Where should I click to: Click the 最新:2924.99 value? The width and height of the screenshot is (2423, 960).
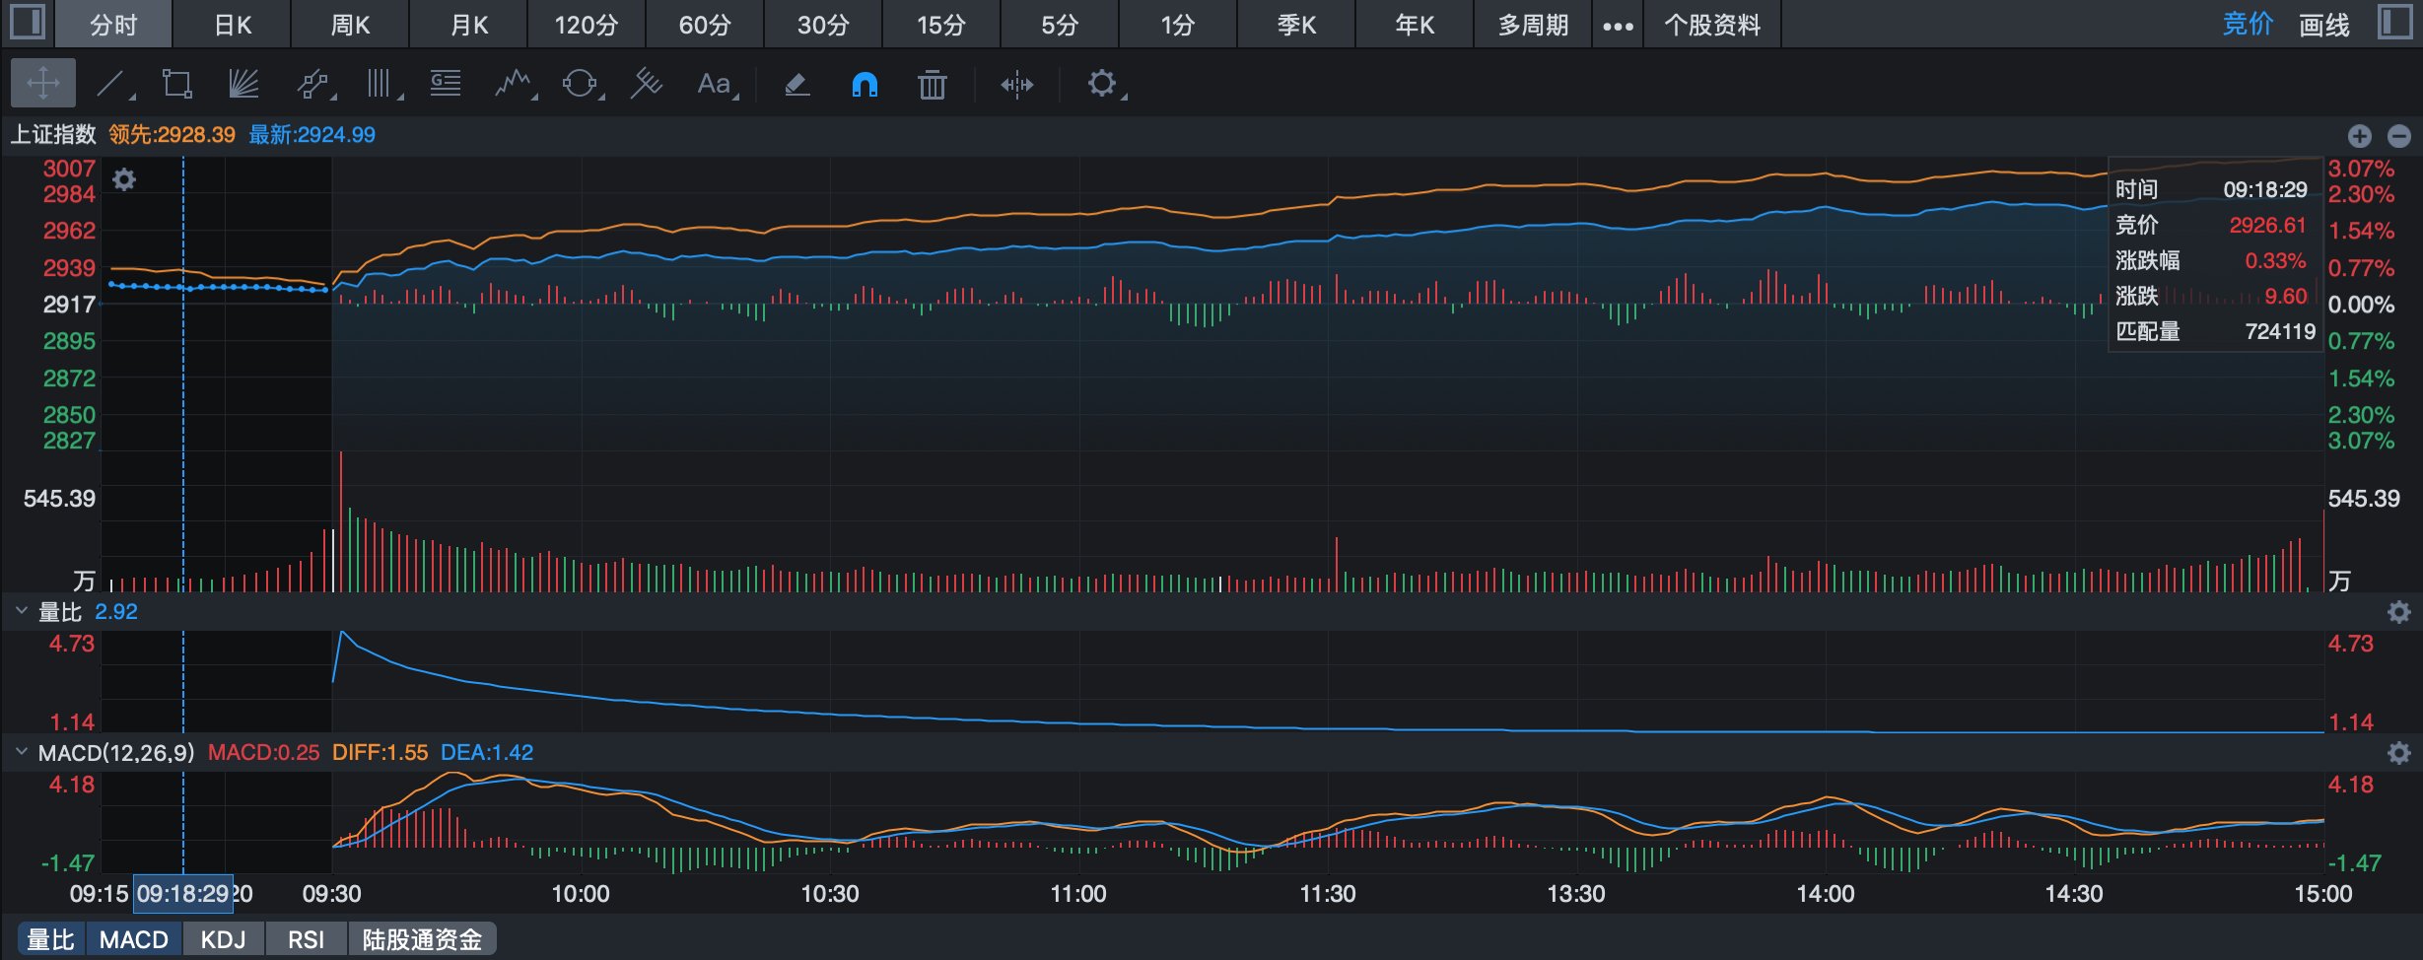312,134
